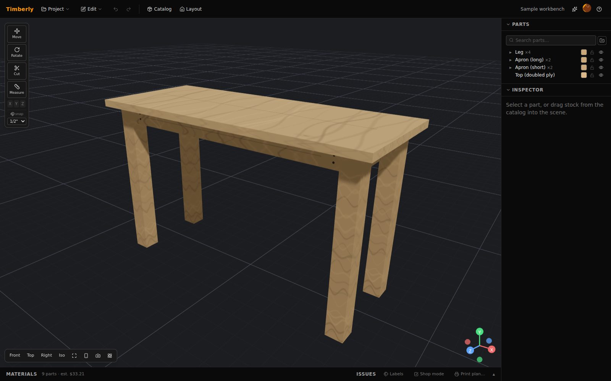Click the fit-to-view frame icon
This screenshot has width=611, height=381.
click(x=74, y=355)
